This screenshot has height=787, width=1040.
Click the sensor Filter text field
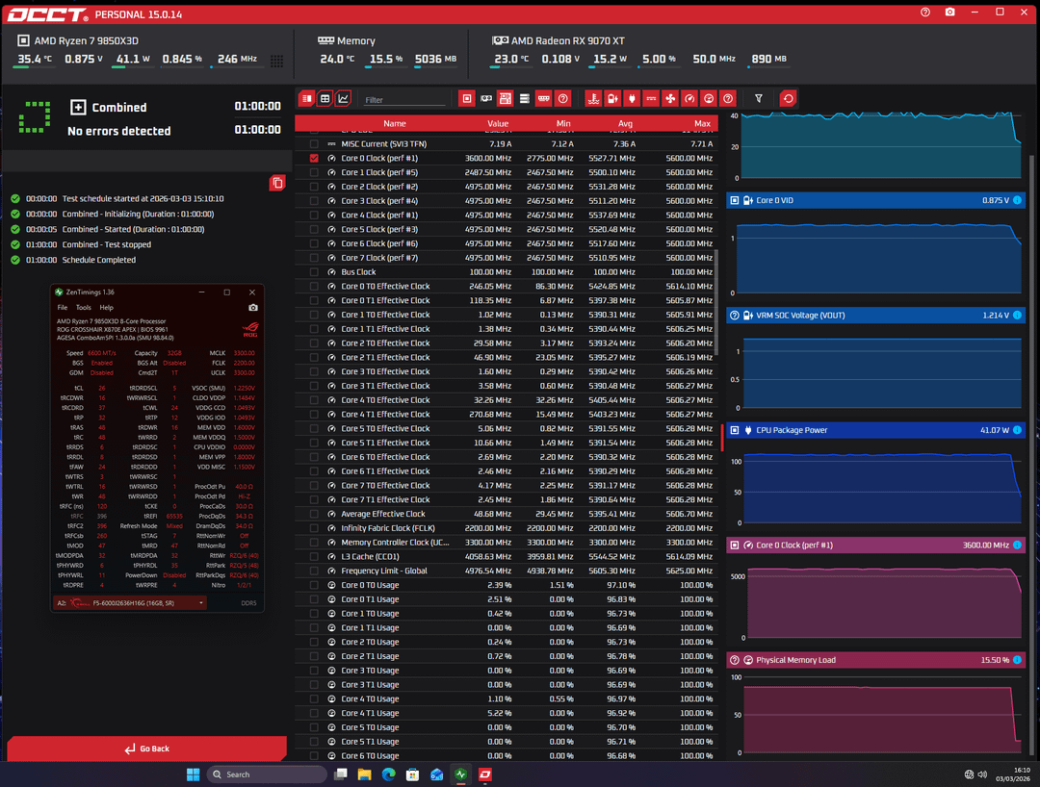click(x=404, y=99)
